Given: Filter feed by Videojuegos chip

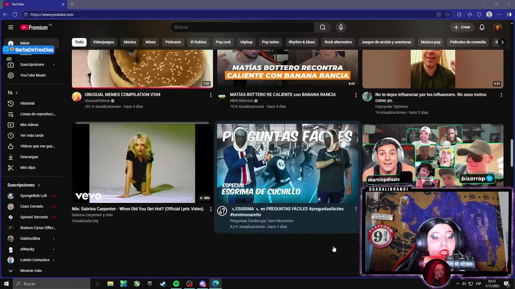Looking at the screenshot, I should (103, 42).
